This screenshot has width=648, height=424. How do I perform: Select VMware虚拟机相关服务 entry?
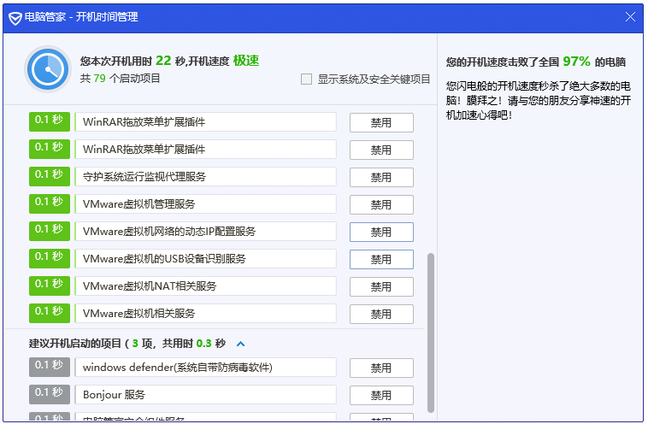tap(205, 313)
